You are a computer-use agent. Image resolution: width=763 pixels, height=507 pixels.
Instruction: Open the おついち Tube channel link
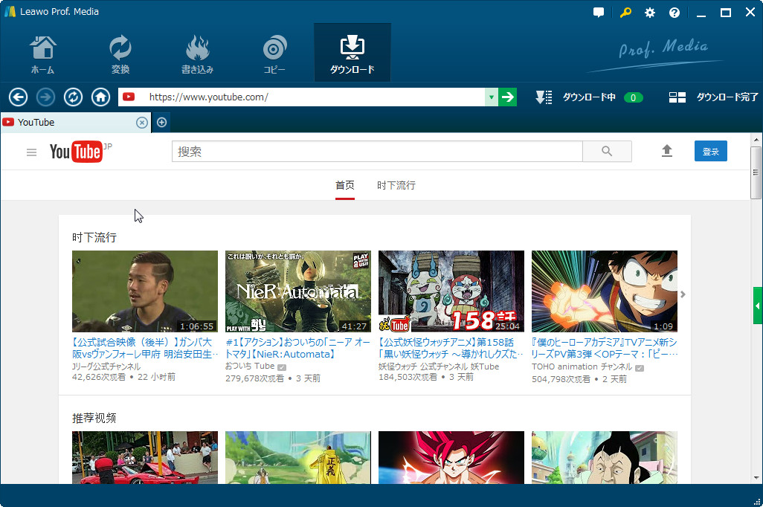pyautogui.click(x=250, y=366)
